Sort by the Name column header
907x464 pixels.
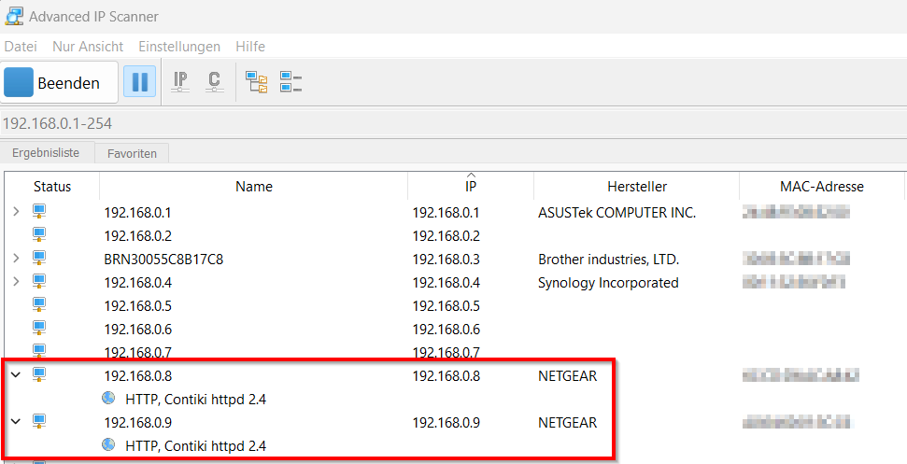pyautogui.click(x=254, y=187)
